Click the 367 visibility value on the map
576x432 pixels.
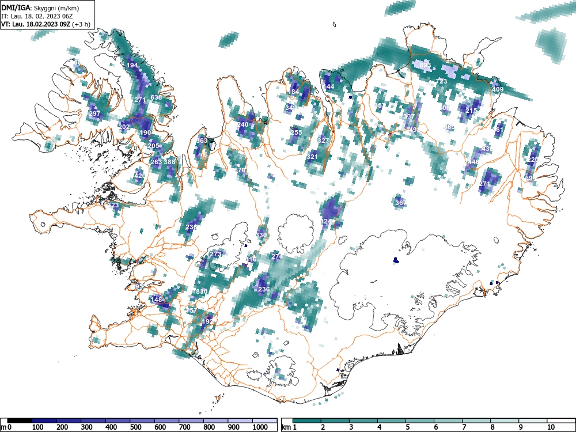click(x=401, y=203)
